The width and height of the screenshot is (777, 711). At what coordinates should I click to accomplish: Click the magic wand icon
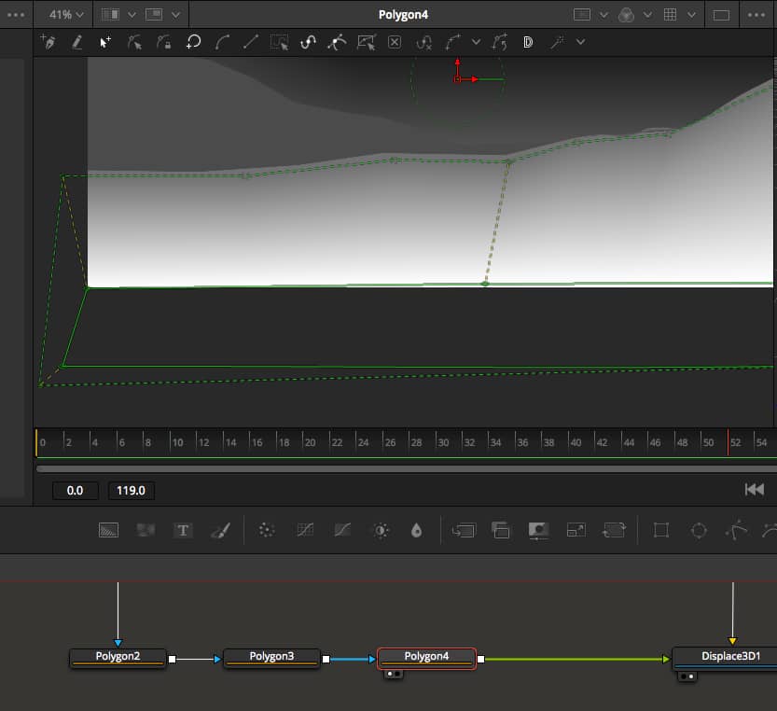[558, 42]
